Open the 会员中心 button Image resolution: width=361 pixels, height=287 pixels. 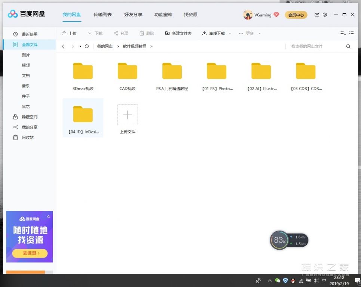tap(296, 15)
